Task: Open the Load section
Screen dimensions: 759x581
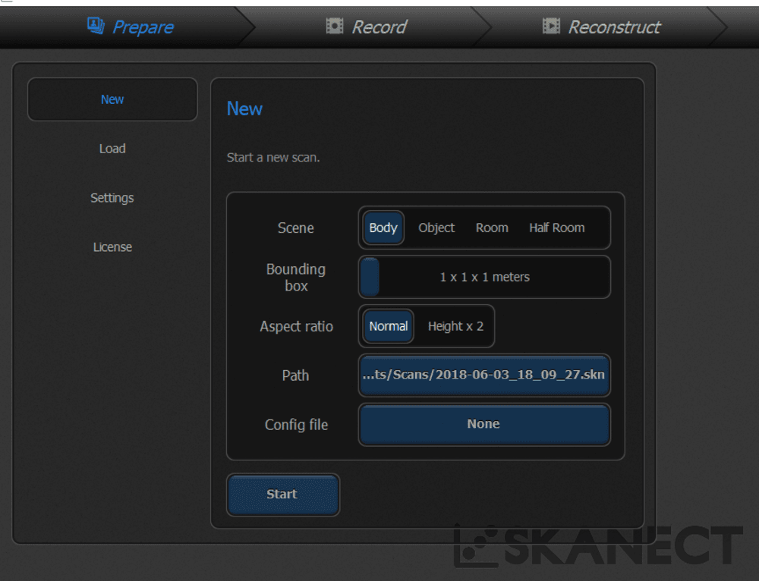Action: [x=112, y=149]
